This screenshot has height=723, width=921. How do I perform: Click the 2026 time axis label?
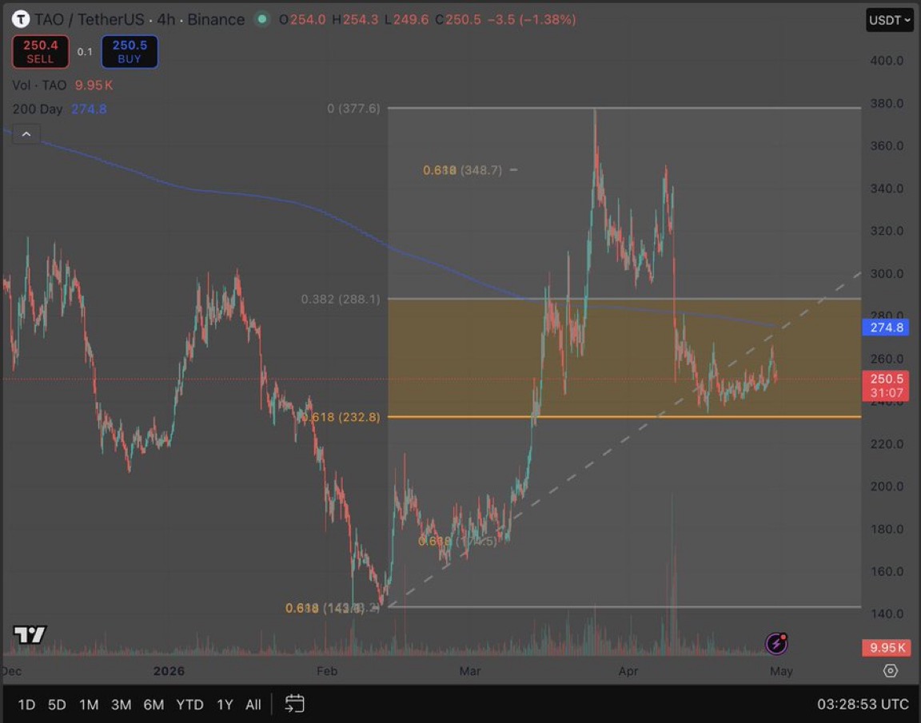click(x=169, y=671)
